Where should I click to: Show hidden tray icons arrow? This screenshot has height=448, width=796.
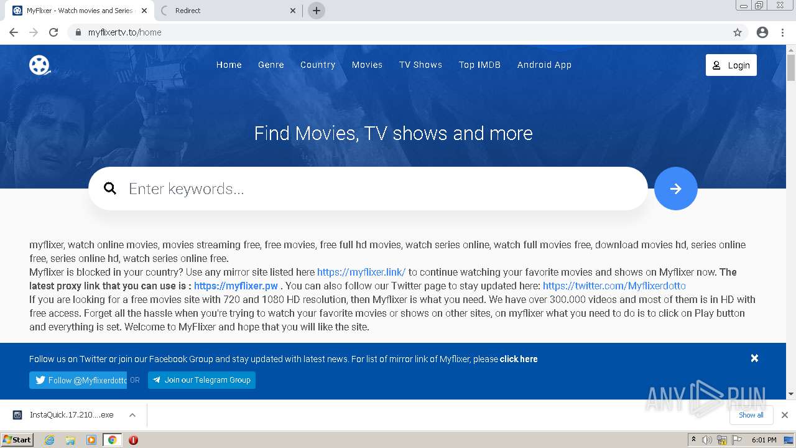coord(693,440)
